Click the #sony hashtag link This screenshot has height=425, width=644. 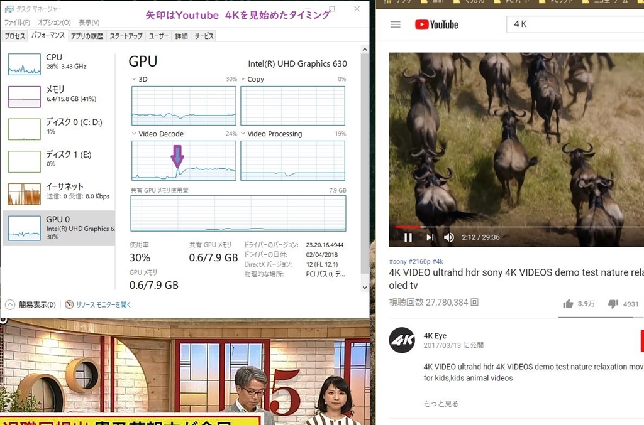[397, 262]
